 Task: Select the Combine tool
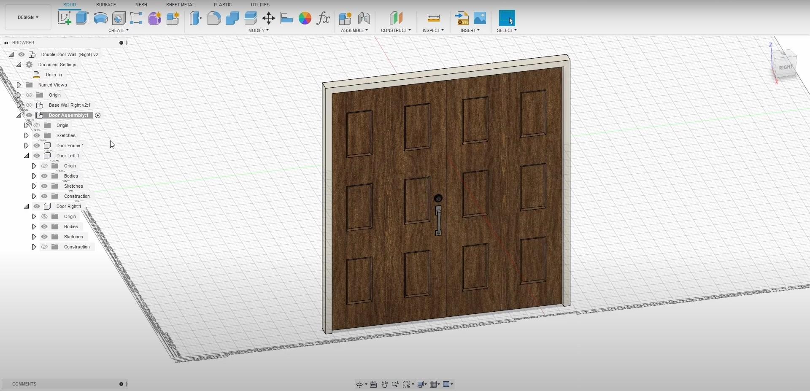tap(232, 18)
